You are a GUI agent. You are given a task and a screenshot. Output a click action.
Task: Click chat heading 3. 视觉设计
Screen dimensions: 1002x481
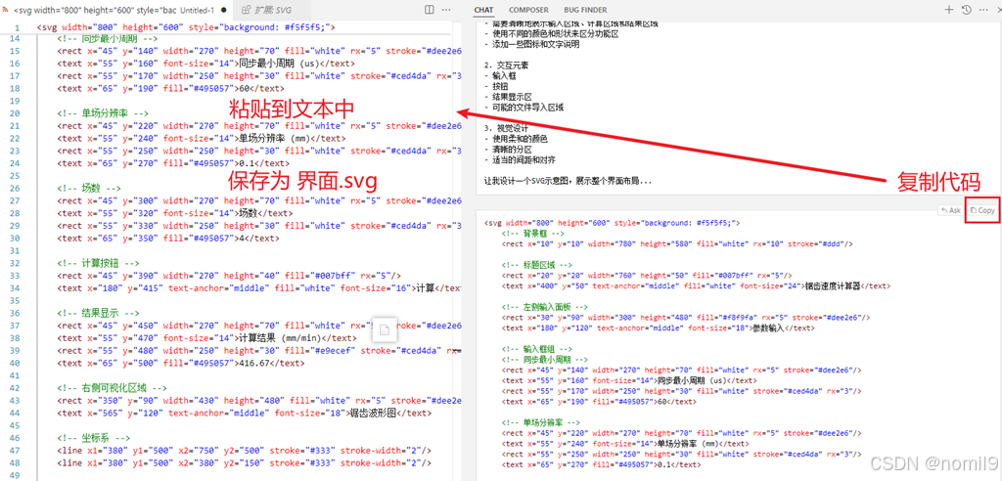(x=506, y=128)
